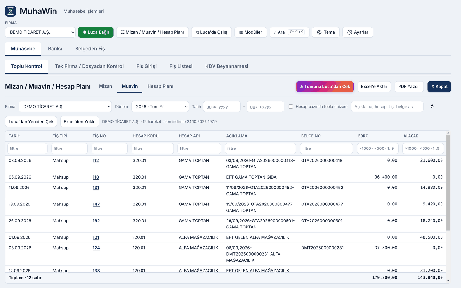Open the Dönem dropdown 2026 · Tüm Yıl
461x288 pixels.
[x=160, y=107]
